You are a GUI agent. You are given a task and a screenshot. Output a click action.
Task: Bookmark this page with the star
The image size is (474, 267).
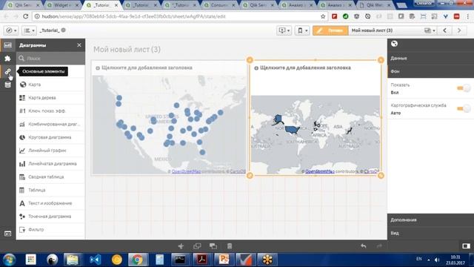point(323,16)
